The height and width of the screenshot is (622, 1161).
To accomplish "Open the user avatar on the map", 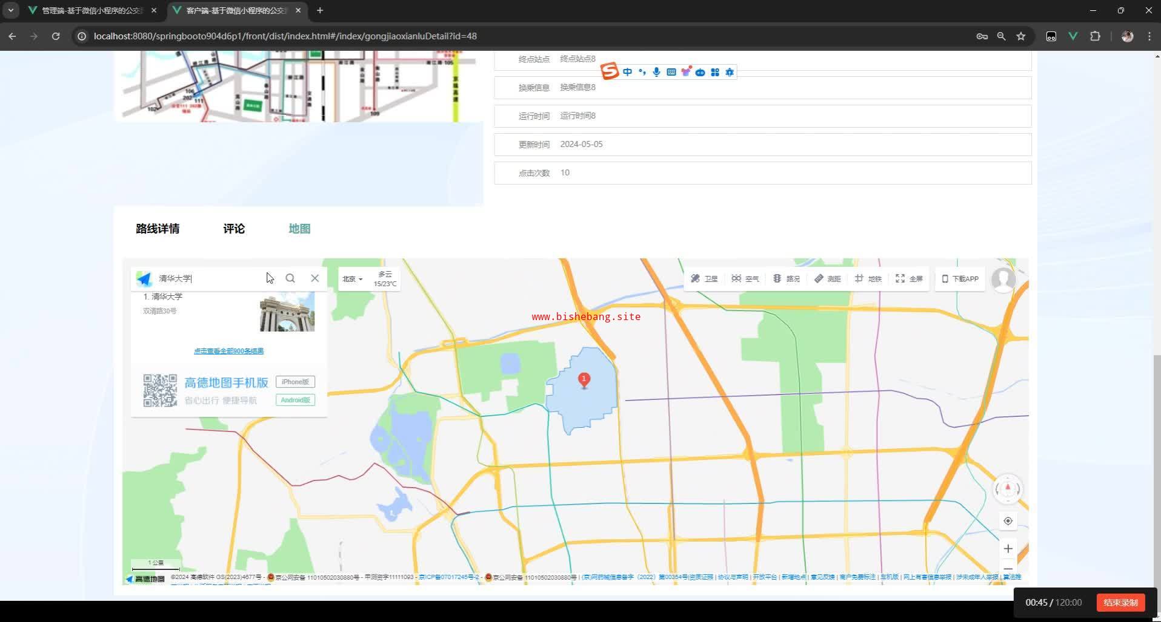I will (x=1003, y=280).
